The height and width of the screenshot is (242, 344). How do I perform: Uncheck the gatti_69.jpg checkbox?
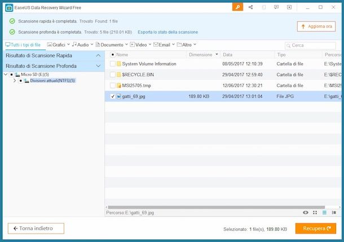[x=113, y=96]
